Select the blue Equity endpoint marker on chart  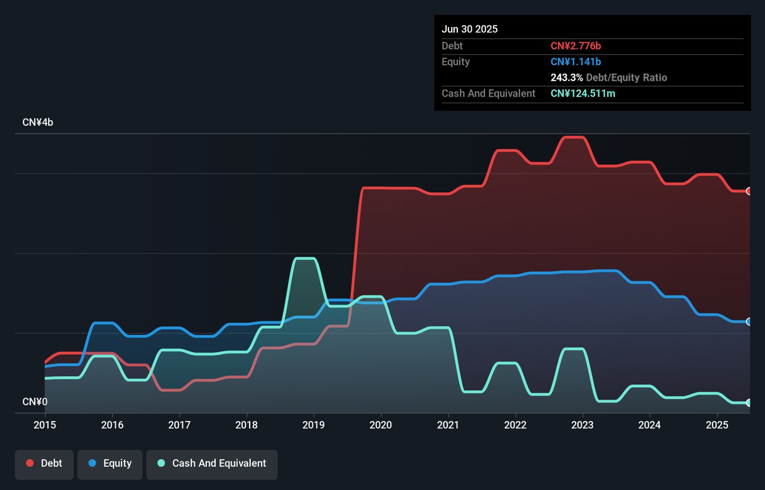[749, 322]
